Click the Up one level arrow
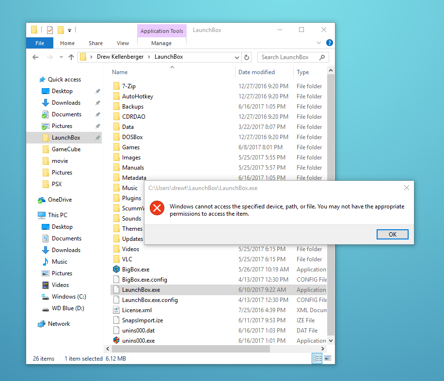444x381 pixels. 71,57
